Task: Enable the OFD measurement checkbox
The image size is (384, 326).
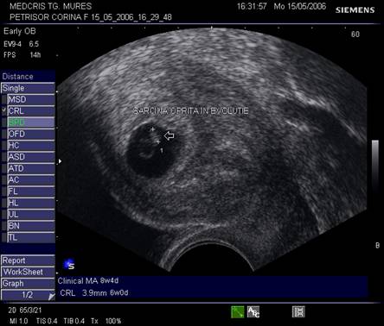Action: (x=4, y=134)
